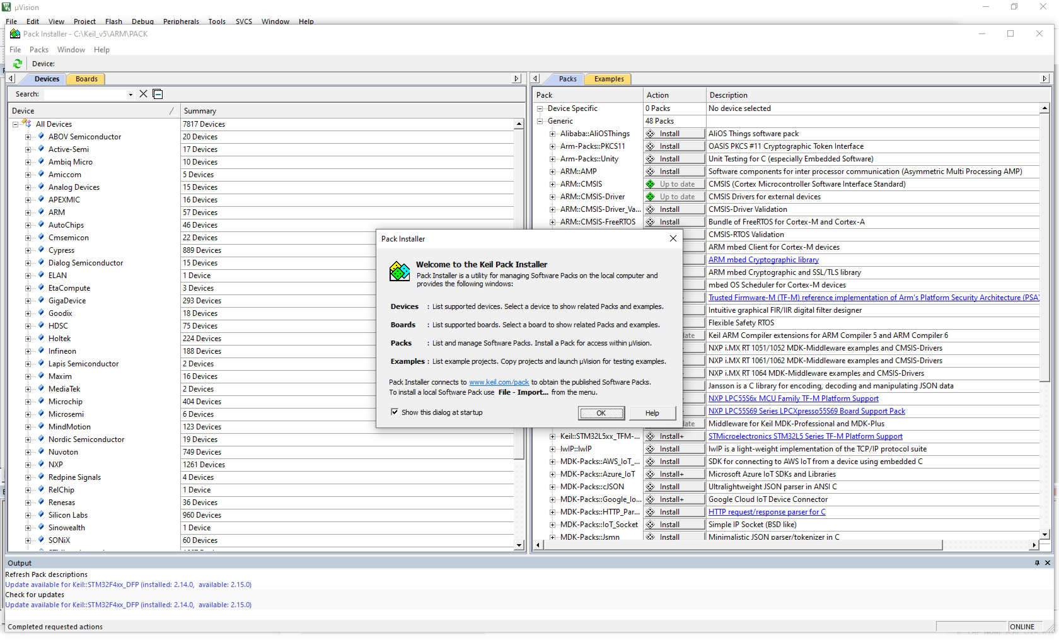
Task: Click the install icon for MDK-Packs::cJSON
Action: pos(650,487)
